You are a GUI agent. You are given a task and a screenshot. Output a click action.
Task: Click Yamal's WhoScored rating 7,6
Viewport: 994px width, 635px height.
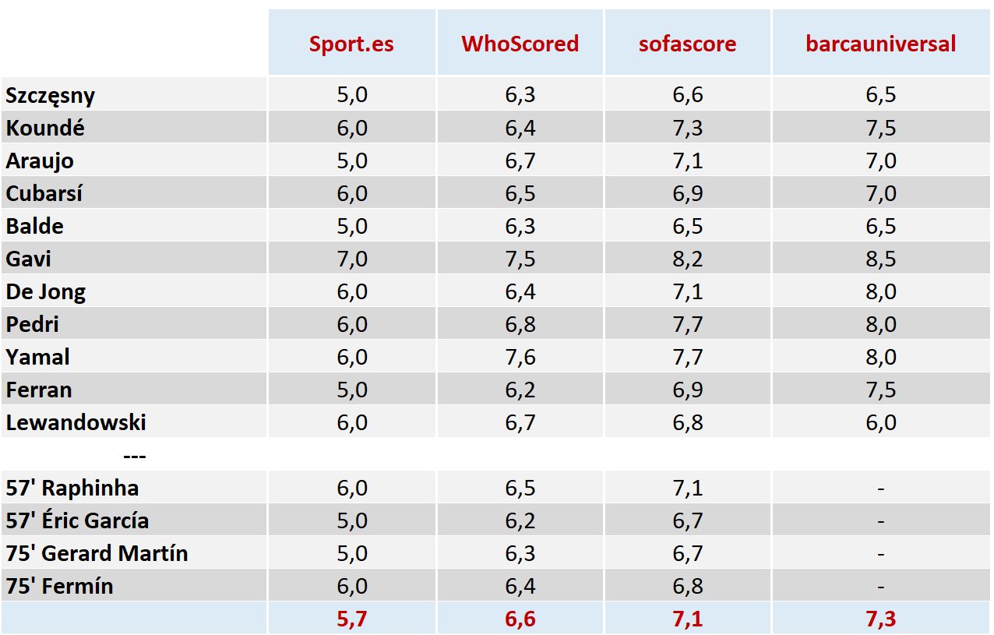pyautogui.click(x=520, y=357)
